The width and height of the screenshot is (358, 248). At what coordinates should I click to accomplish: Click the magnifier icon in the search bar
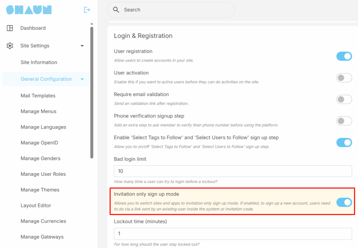coord(116,10)
